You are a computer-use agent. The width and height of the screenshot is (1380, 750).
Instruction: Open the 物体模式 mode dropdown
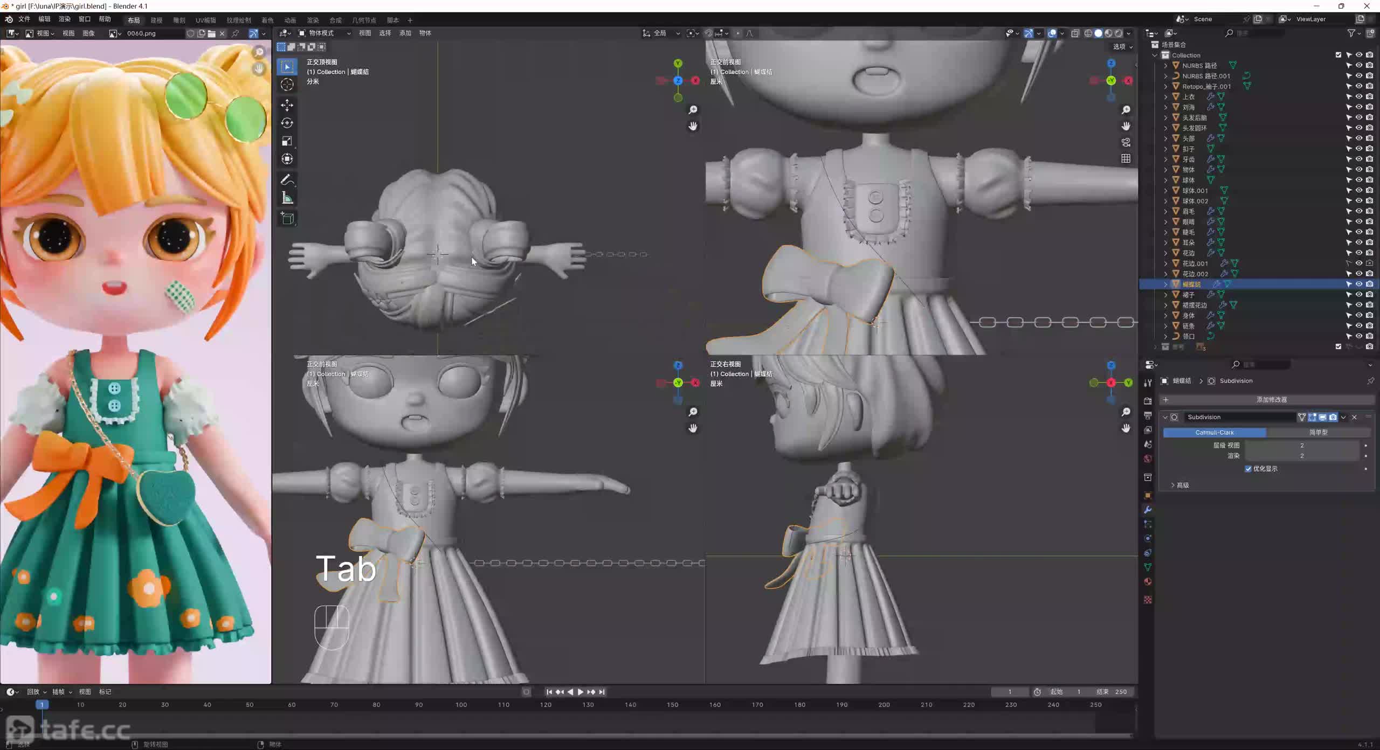click(325, 33)
